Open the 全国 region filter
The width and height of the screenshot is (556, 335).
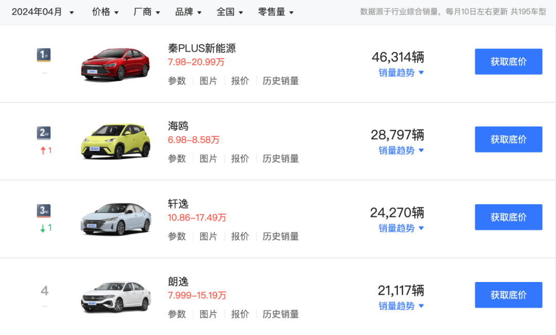tap(230, 12)
